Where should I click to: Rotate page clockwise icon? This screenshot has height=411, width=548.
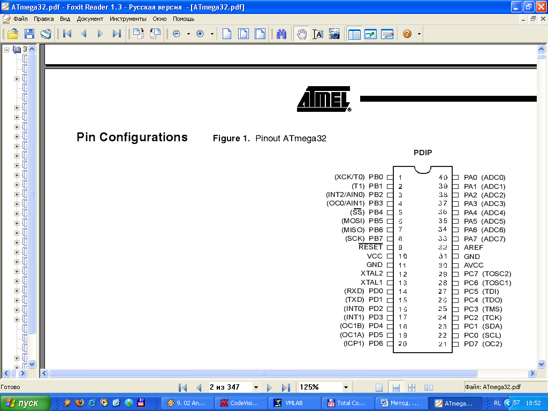tap(139, 34)
